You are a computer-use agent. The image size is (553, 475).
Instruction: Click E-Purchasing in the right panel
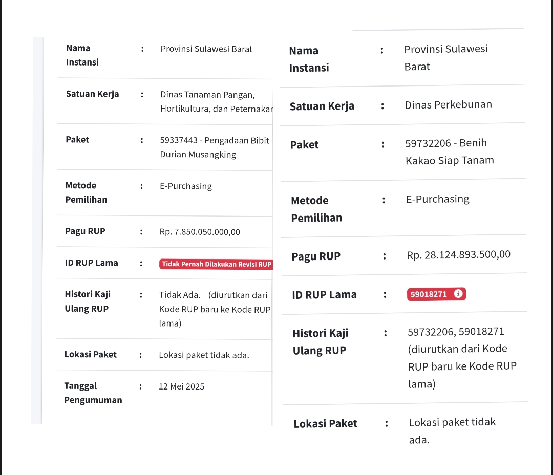437,199
